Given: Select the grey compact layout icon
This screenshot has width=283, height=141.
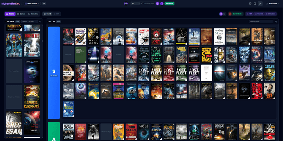Looking at the screenshot, I should pos(224,14).
